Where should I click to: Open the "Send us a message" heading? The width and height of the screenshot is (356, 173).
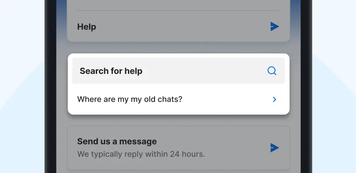[117, 141]
